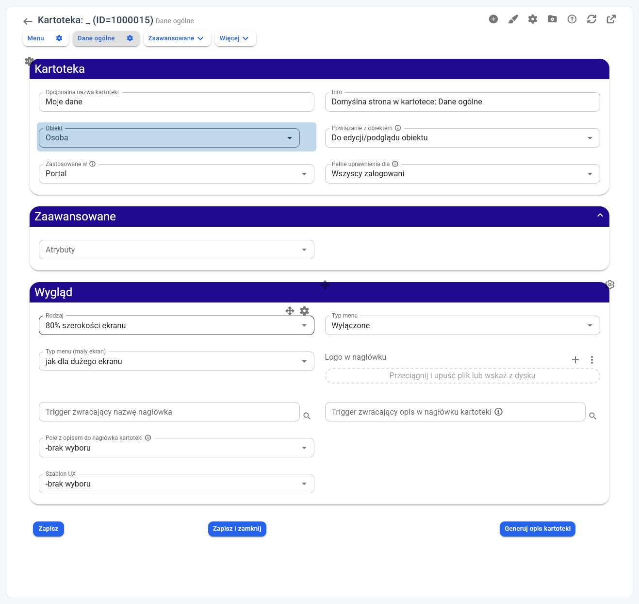Click the Opcjonalna nazwa kartoteki input field
This screenshot has height=604, width=639.
(x=177, y=102)
